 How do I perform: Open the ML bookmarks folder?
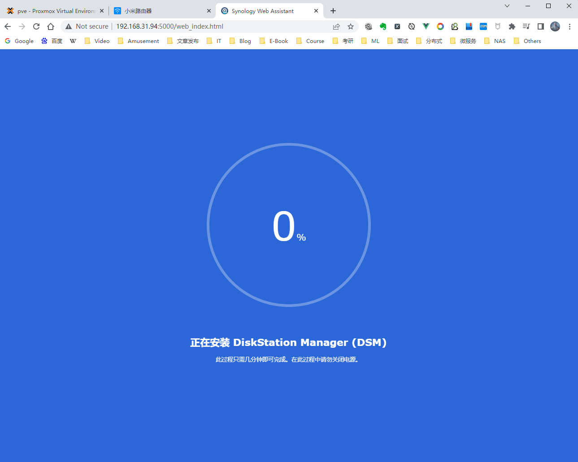point(371,41)
